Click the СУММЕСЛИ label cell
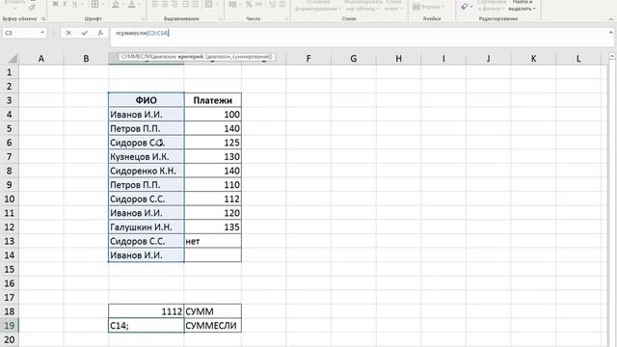The image size is (617, 347). tap(212, 326)
